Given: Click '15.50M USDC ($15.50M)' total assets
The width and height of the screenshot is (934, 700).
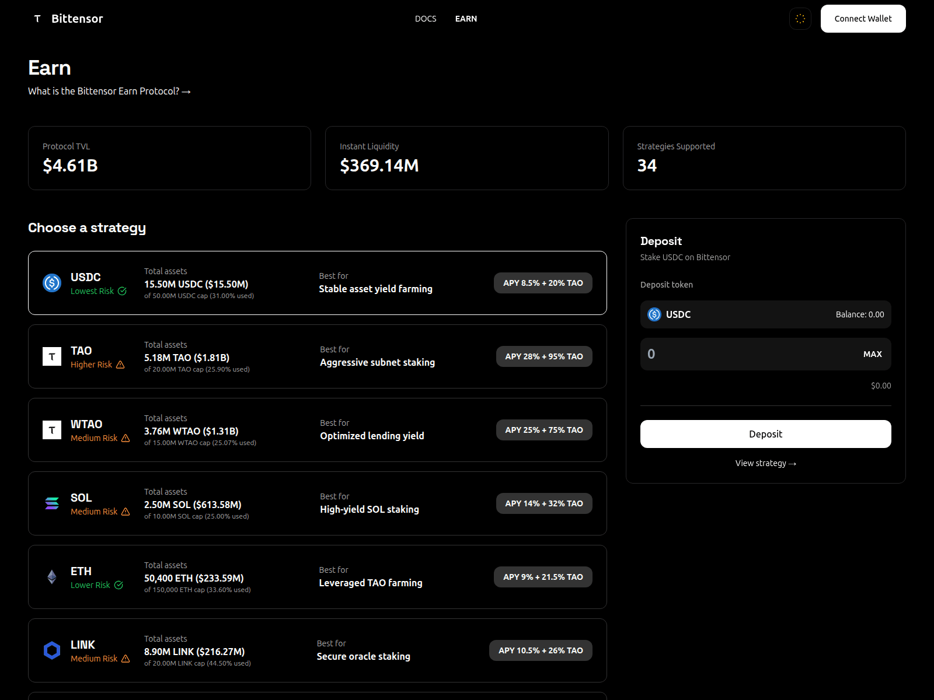Looking at the screenshot, I should coord(196,284).
